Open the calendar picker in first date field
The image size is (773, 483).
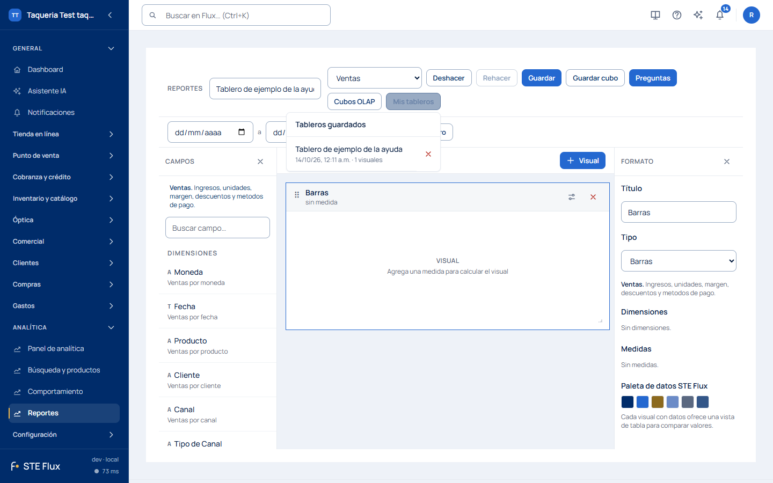pos(242,132)
